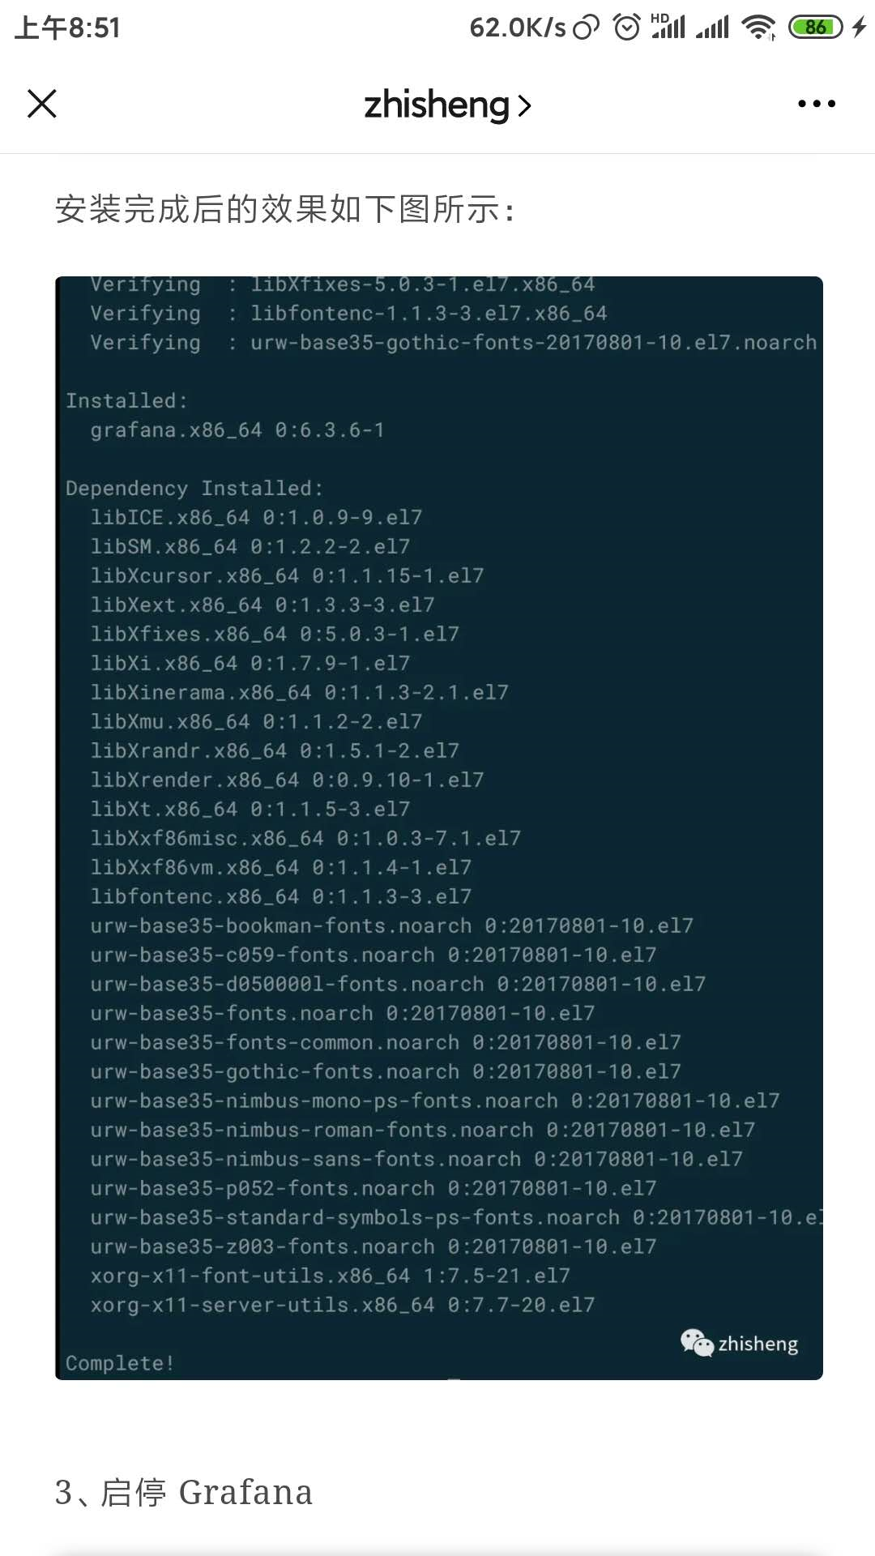Tap the WeChat logo watermark in image

(x=697, y=1343)
